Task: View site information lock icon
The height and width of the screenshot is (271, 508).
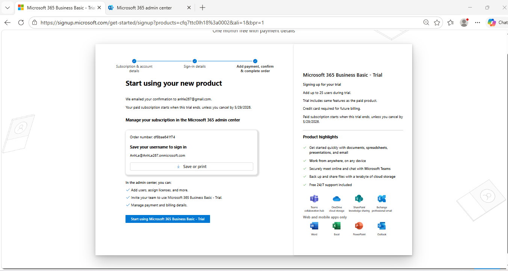Action: pos(35,23)
